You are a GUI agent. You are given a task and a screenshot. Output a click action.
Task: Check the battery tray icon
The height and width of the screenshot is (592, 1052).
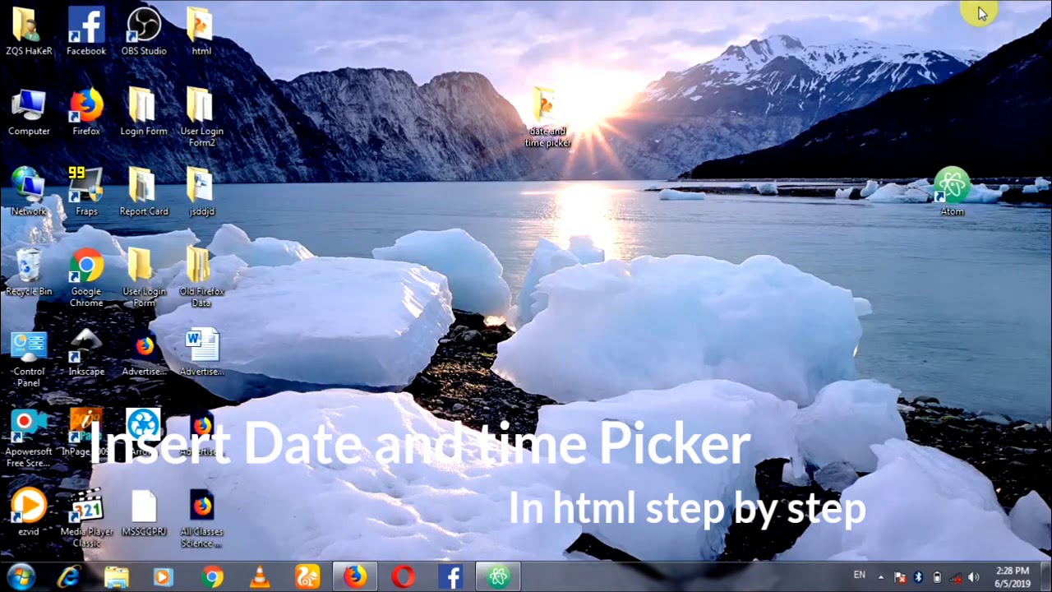point(937,577)
